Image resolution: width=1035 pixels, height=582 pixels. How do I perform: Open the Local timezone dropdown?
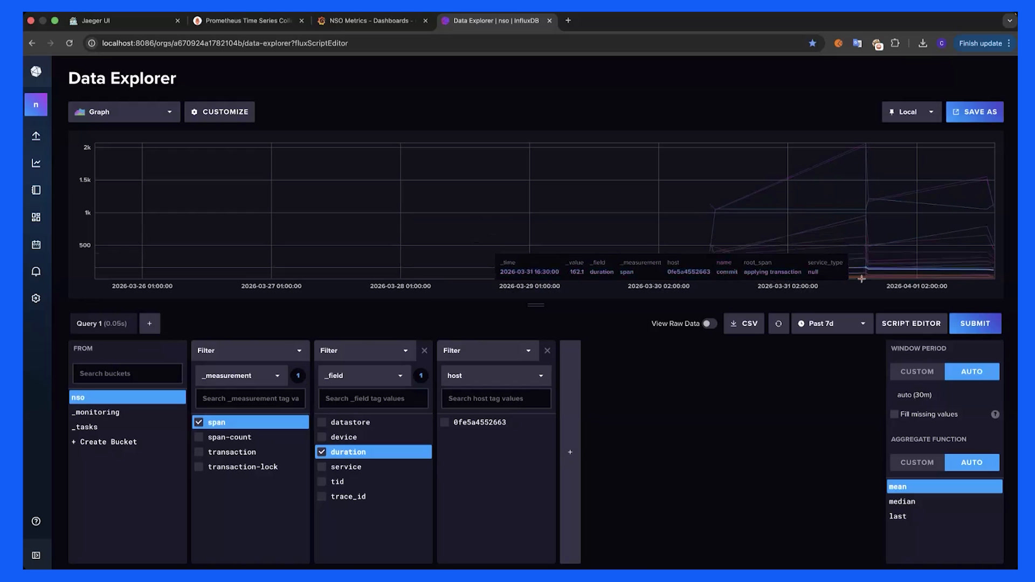coord(912,112)
